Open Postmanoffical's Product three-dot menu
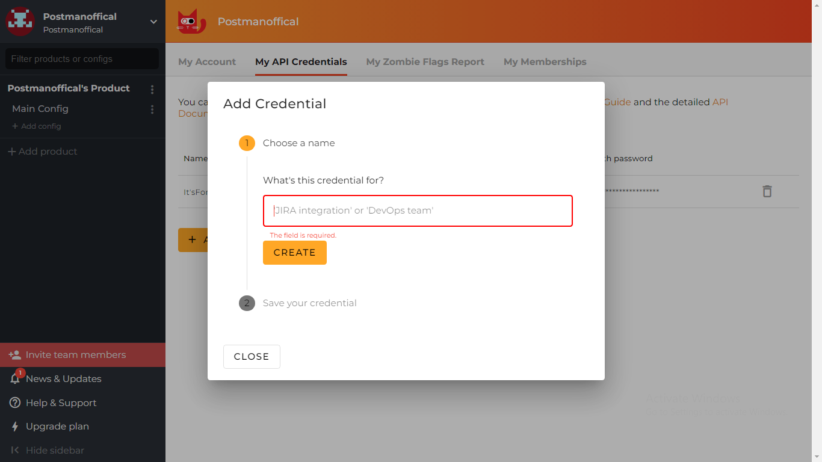This screenshot has height=462, width=822. pyautogui.click(x=152, y=89)
